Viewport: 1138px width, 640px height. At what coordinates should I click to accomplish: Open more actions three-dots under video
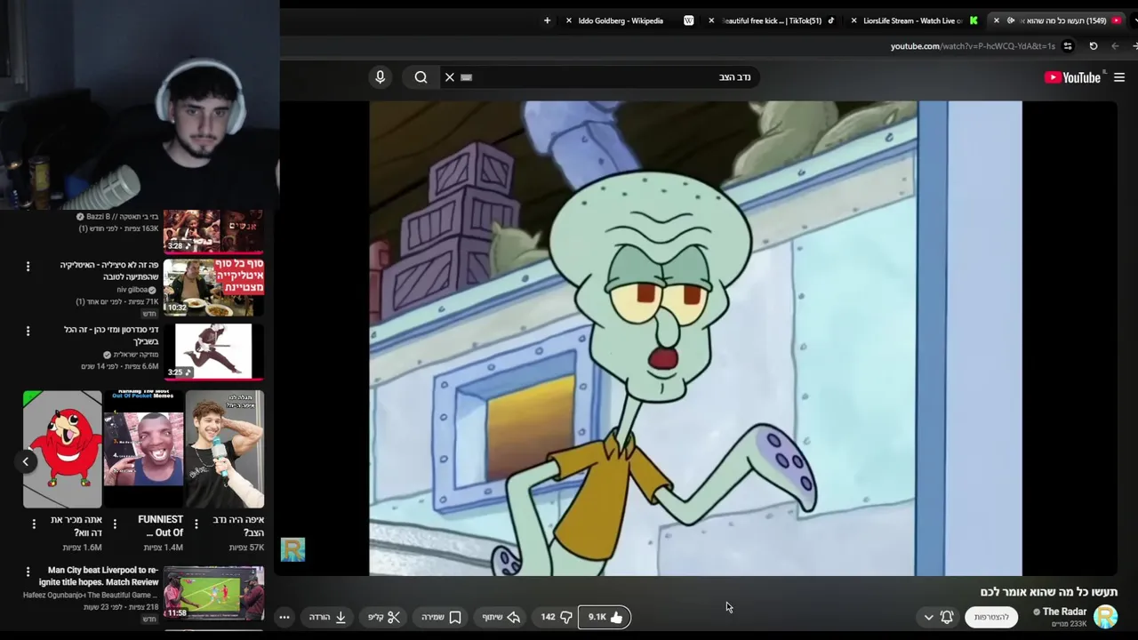click(x=284, y=617)
